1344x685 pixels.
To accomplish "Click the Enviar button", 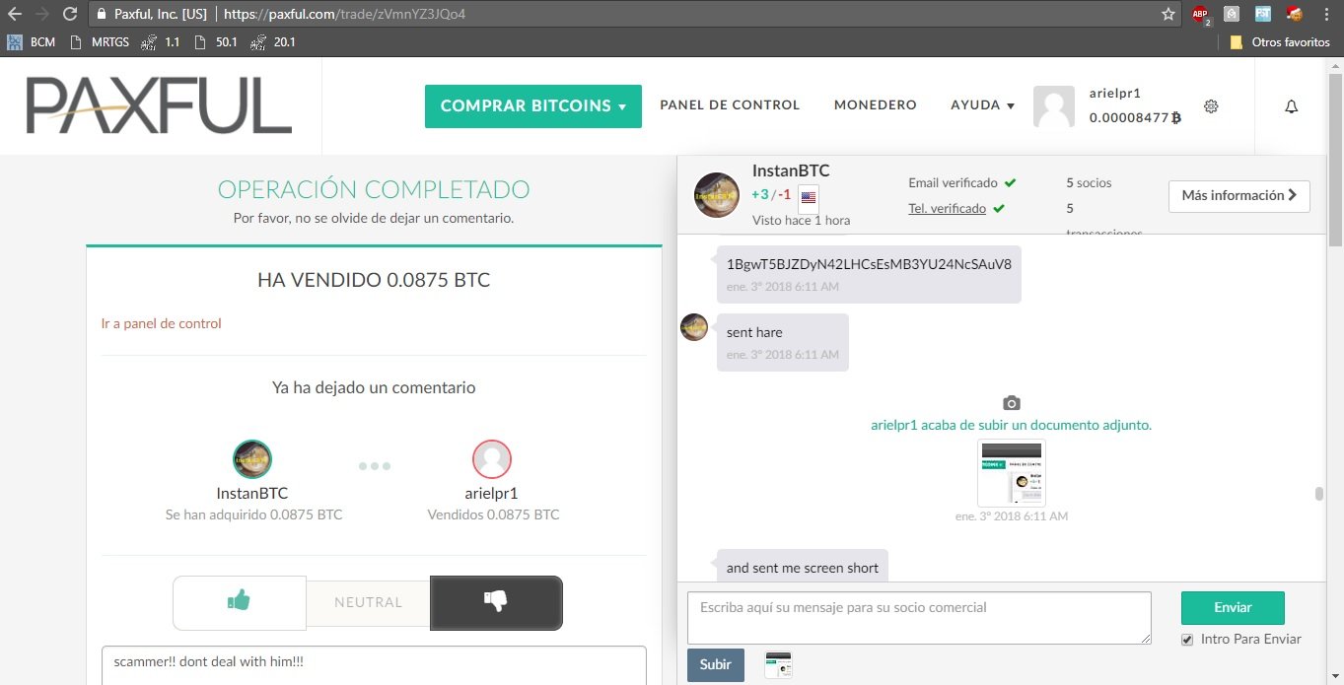I will point(1233,608).
